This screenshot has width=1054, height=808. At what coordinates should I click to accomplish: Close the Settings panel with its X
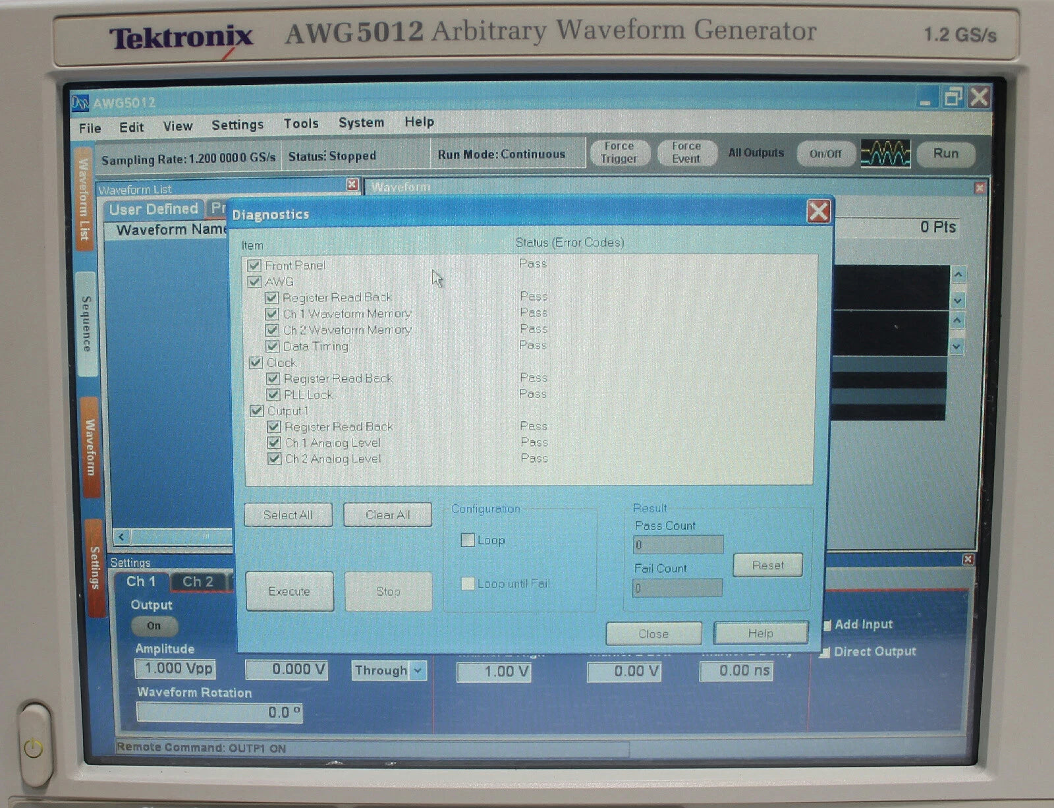click(968, 559)
